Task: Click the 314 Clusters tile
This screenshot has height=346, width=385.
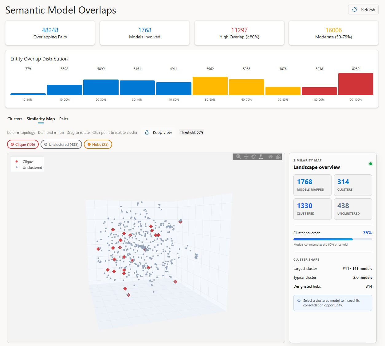Action: 353,185
